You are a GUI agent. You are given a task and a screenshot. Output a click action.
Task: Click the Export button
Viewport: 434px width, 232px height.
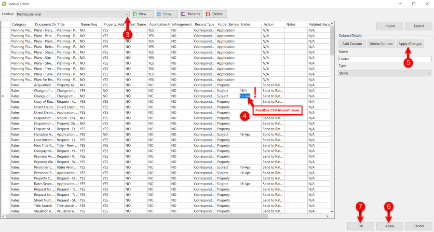(x=419, y=26)
